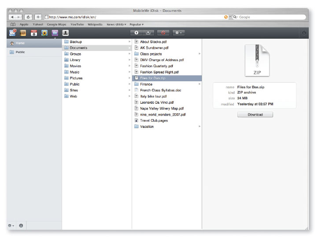Open the bottom-left gear settings menu
This screenshot has height=239, width=318.
pos(11,225)
